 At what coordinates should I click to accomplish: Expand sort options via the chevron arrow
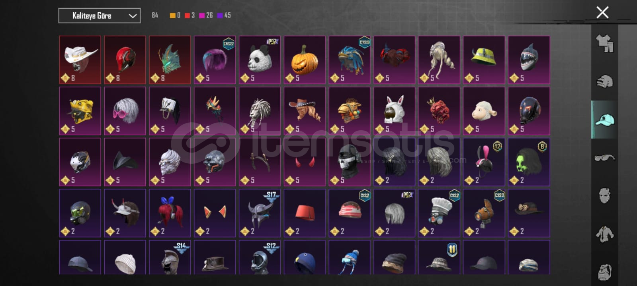click(x=133, y=16)
